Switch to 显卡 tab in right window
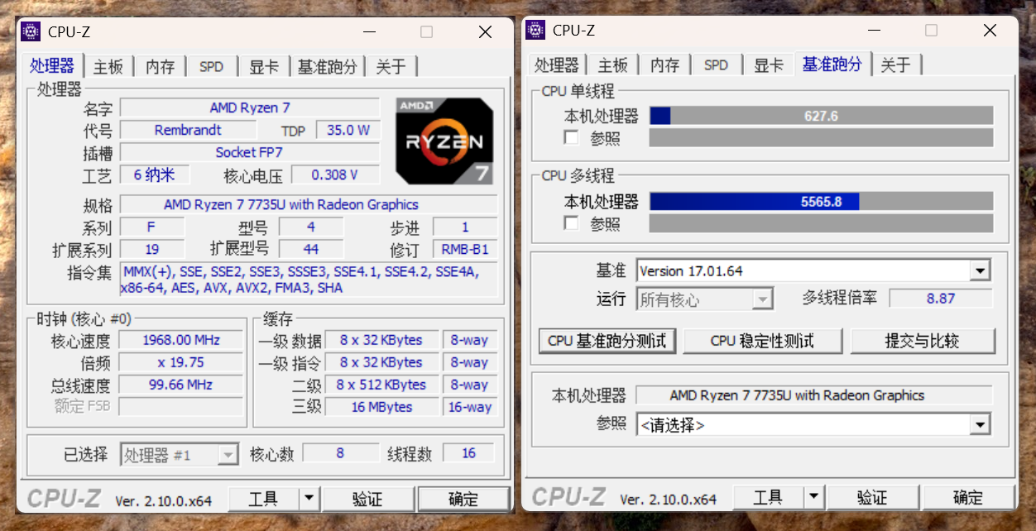This screenshot has width=1036, height=531. pos(769,65)
